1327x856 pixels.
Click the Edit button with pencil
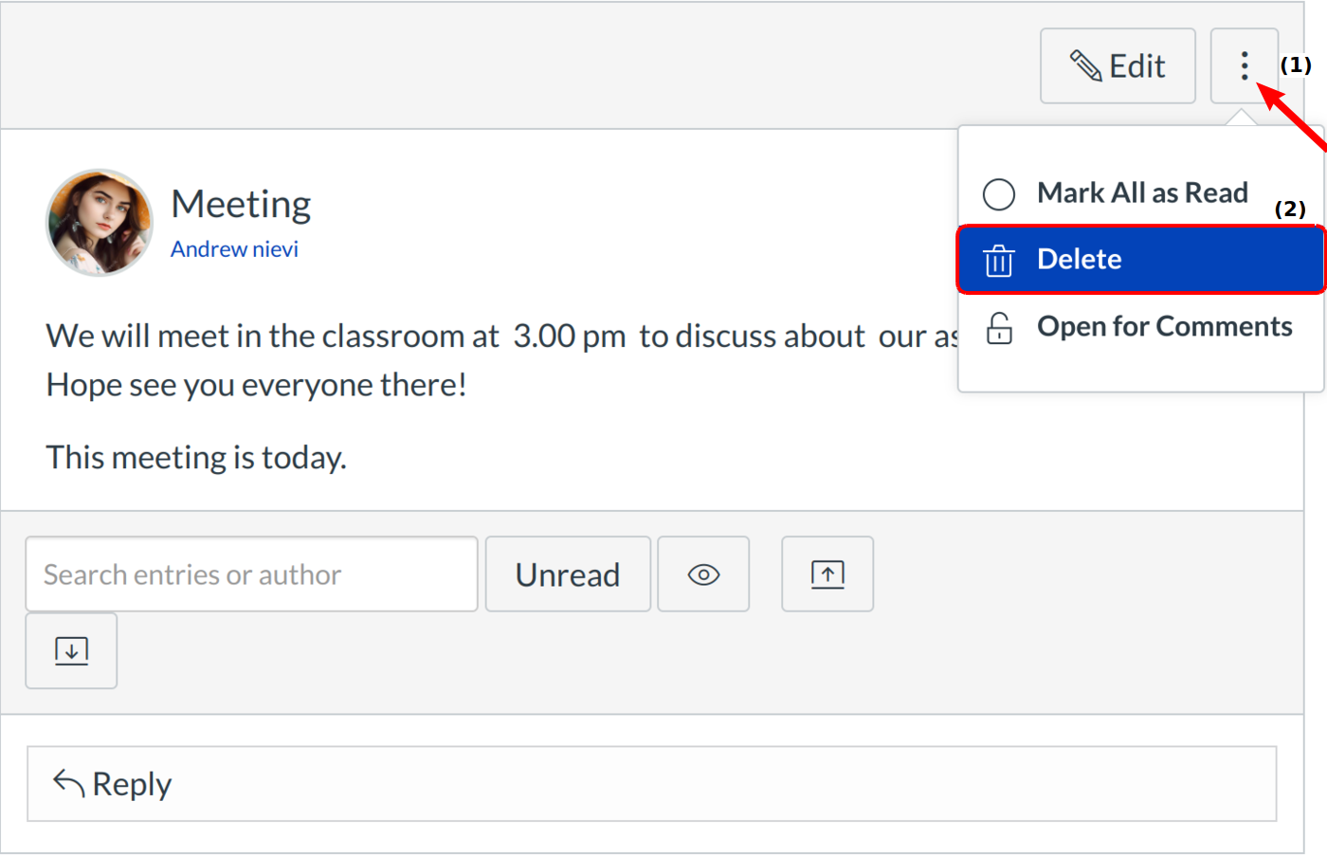pyautogui.click(x=1117, y=66)
